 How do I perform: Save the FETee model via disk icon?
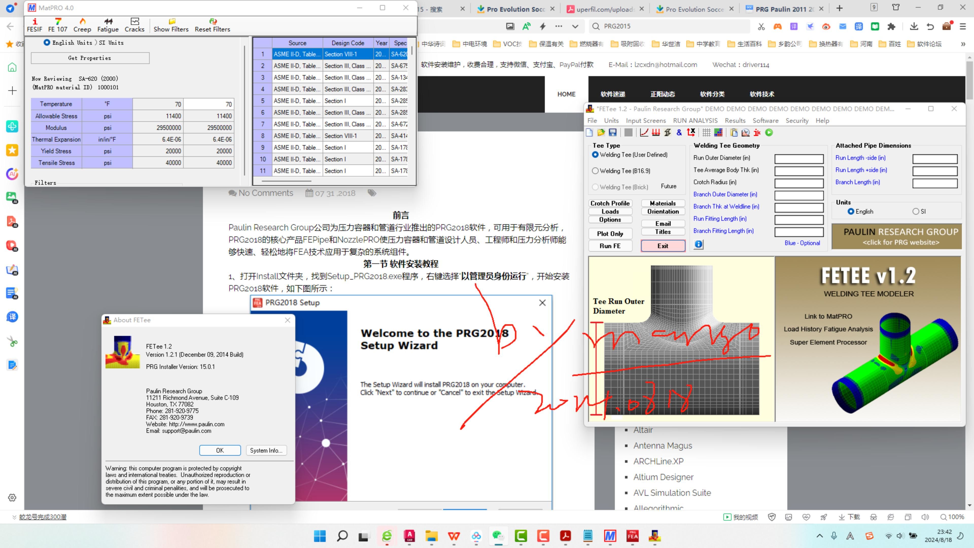[613, 133]
